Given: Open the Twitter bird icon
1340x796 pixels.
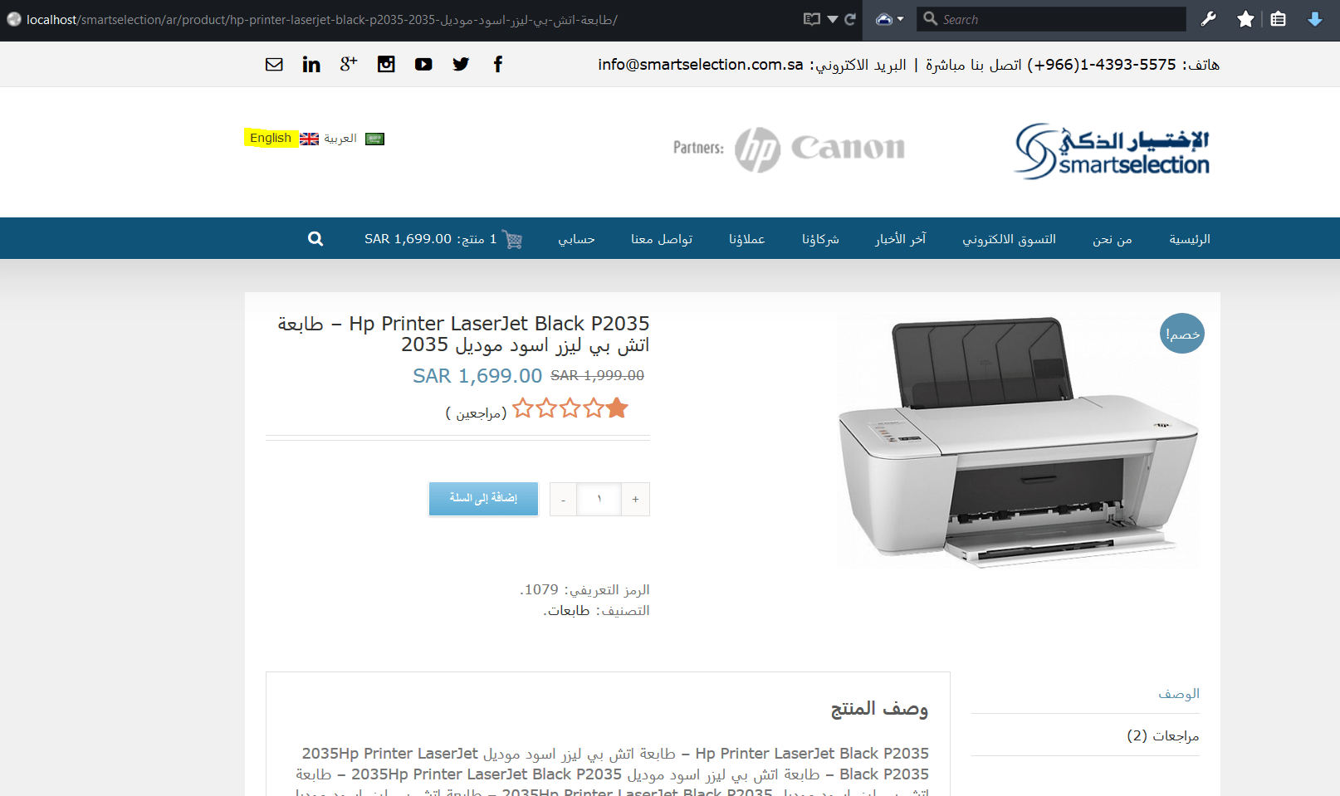Looking at the screenshot, I should [x=461, y=64].
